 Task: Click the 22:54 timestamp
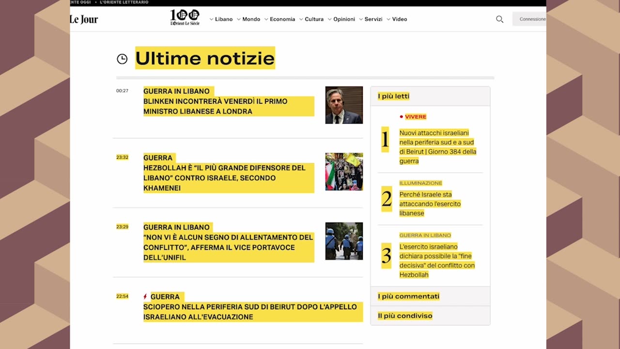122,296
